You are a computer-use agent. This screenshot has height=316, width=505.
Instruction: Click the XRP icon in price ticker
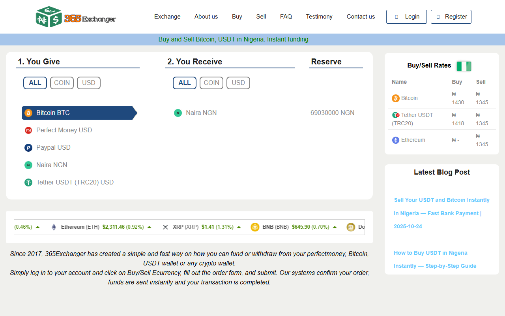click(165, 227)
